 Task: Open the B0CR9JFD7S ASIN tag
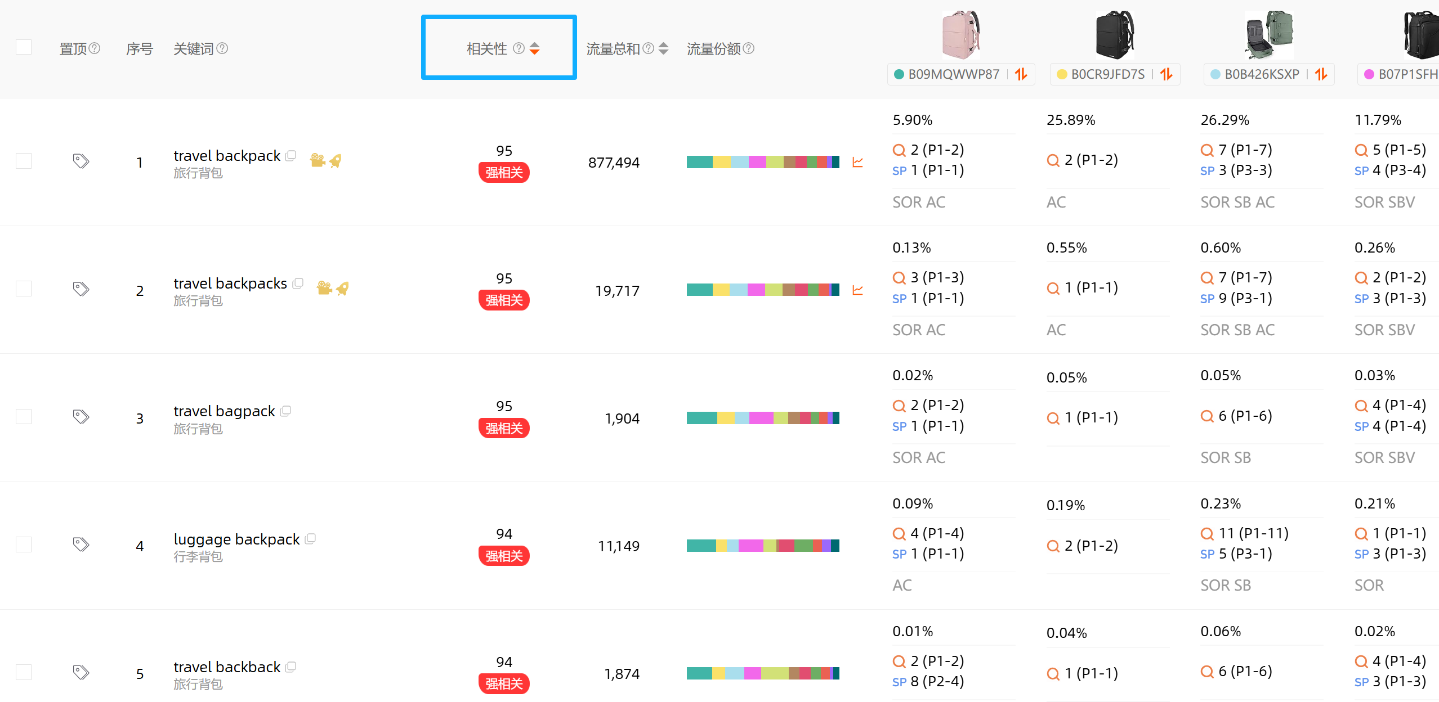pos(1107,74)
